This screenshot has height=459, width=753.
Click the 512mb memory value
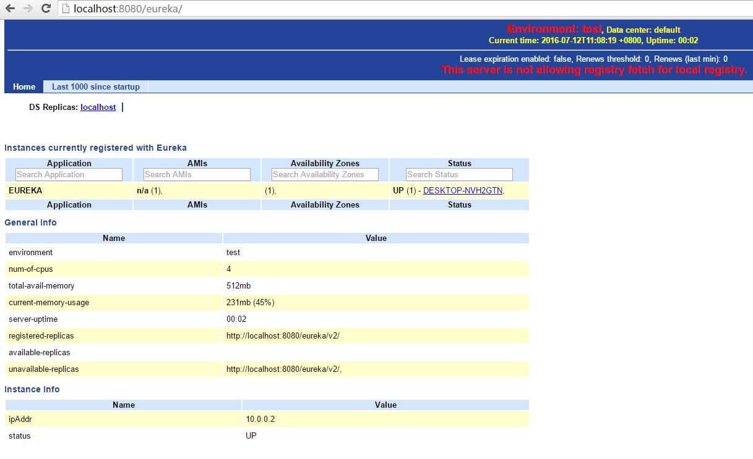238,285
